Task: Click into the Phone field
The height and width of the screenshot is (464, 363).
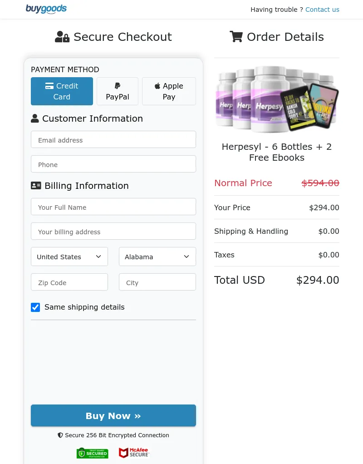Action: [x=113, y=164]
